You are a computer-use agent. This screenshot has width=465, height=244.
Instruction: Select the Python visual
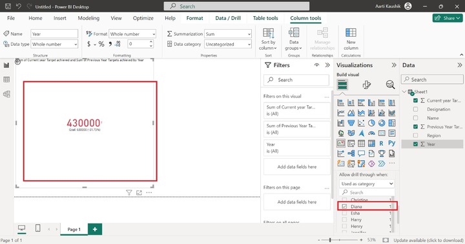click(x=392, y=143)
